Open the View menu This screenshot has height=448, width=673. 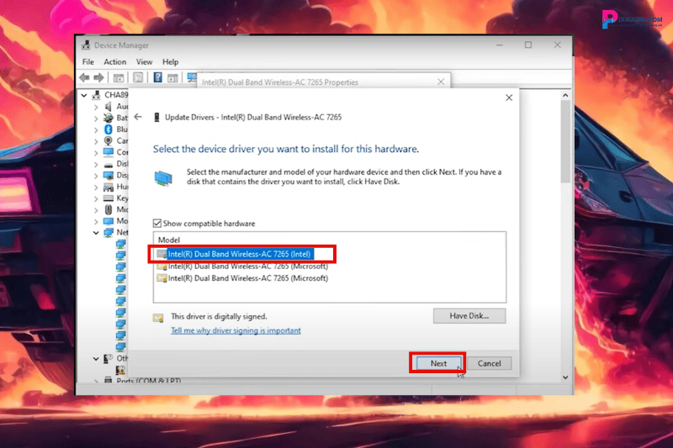point(144,62)
